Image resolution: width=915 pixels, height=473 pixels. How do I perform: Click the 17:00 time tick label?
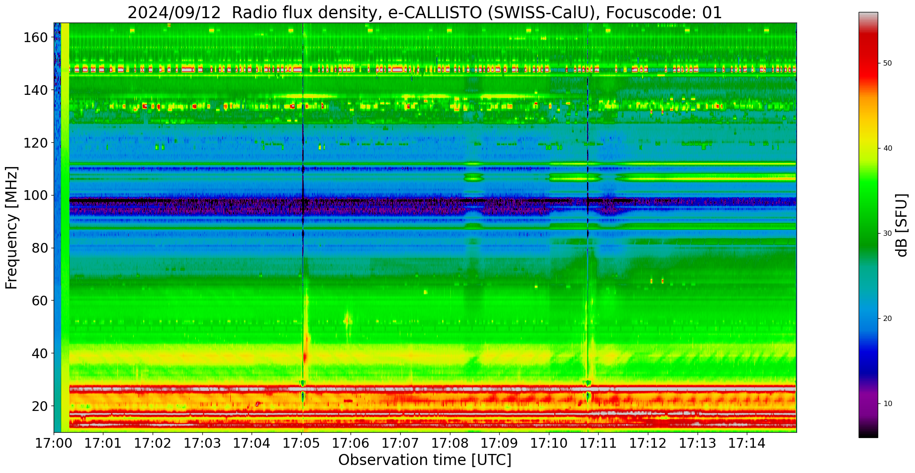coord(54,443)
